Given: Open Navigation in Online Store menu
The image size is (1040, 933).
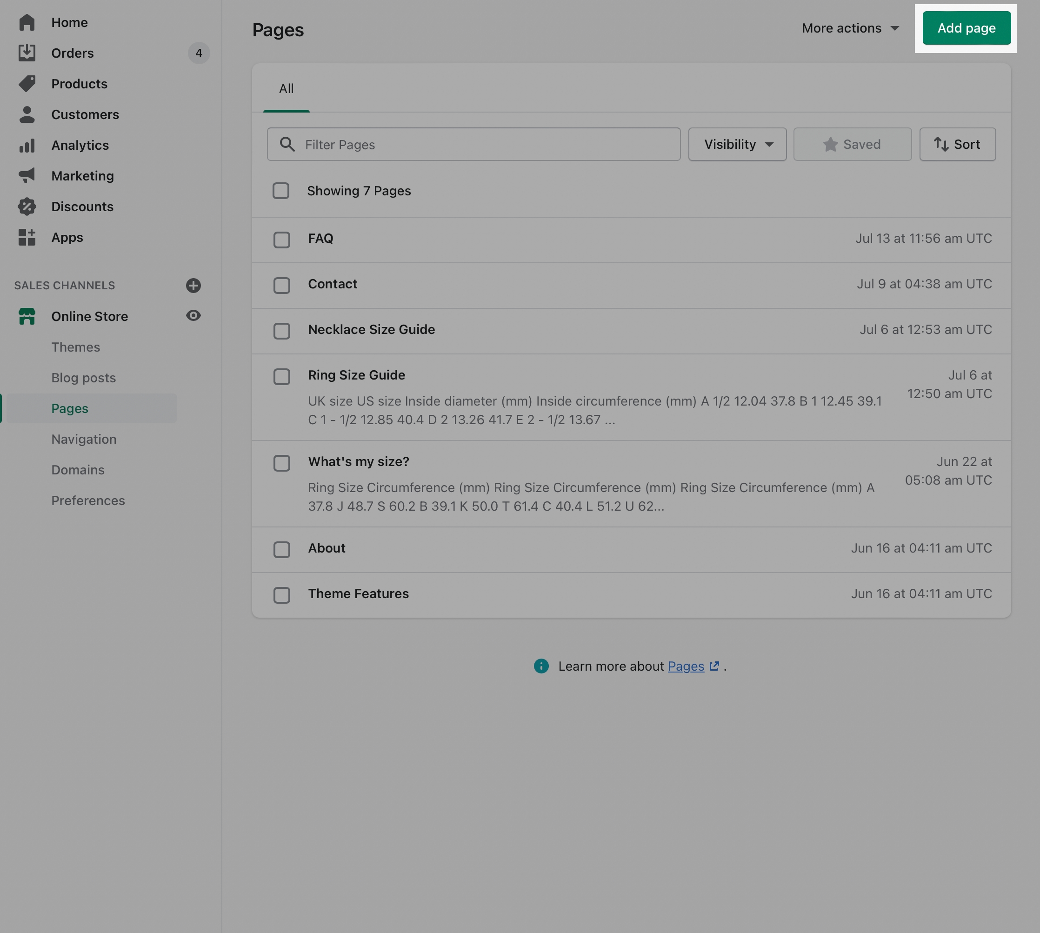Looking at the screenshot, I should tap(84, 440).
